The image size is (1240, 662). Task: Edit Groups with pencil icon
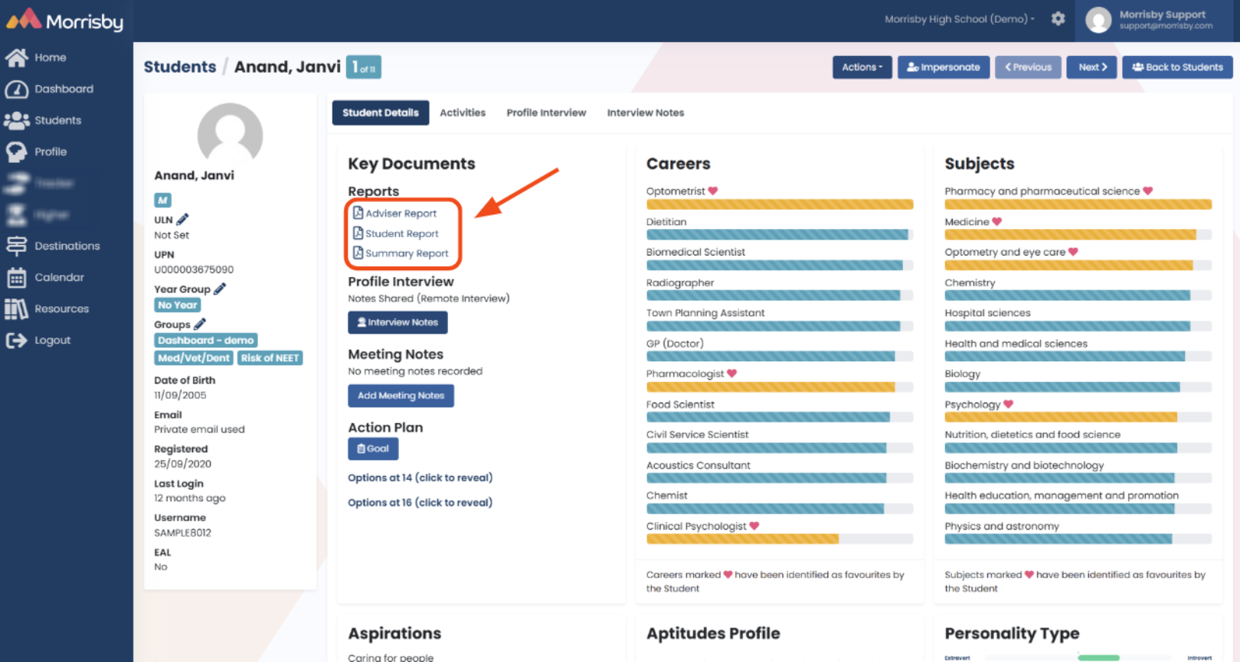[199, 324]
